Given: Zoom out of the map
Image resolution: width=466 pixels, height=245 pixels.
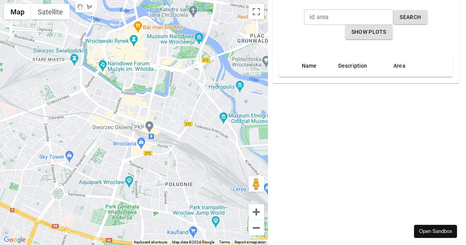Looking at the screenshot, I should pyautogui.click(x=256, y=228).
